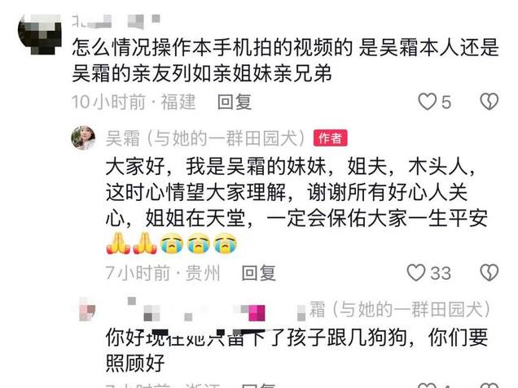This screenshot has width=518, height=388.
Task: Select author reply text 大家好，我是吴霜的妹妹
Action: point(216,166)
